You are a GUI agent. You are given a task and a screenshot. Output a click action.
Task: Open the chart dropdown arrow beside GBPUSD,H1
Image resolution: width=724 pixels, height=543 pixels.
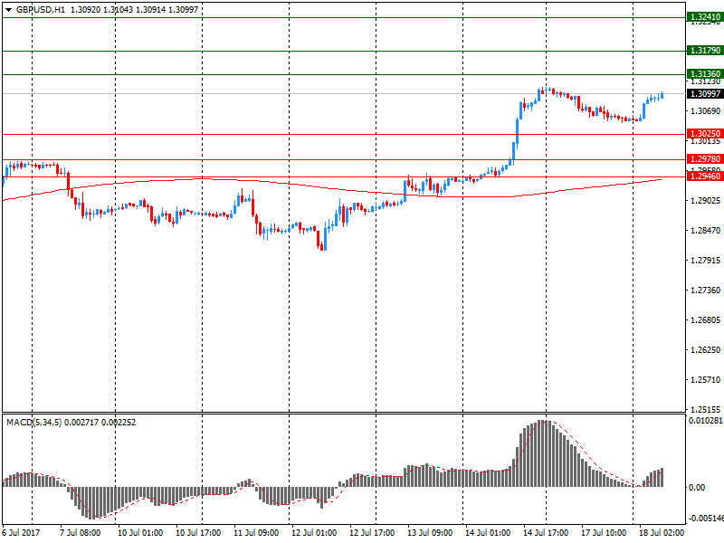[x=9, y=10]
